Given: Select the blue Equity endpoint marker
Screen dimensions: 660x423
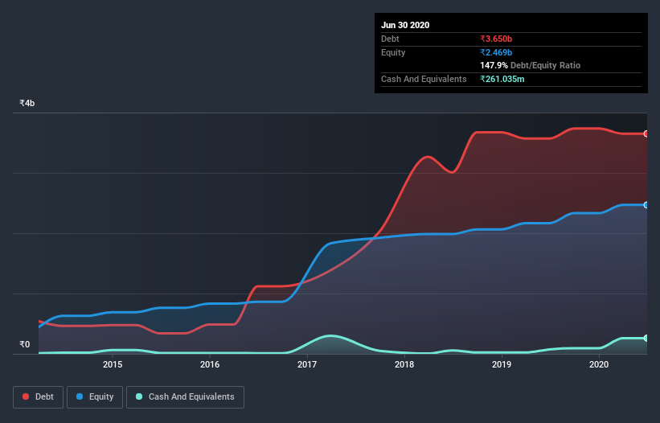Looking at the screenshot, I should 646,205.
